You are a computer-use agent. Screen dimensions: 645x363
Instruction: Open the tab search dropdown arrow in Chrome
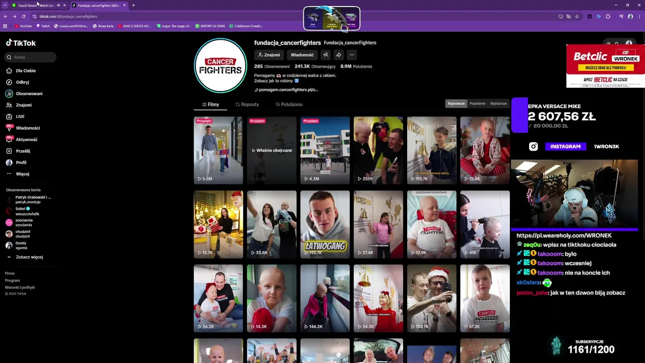pos(4,5)
